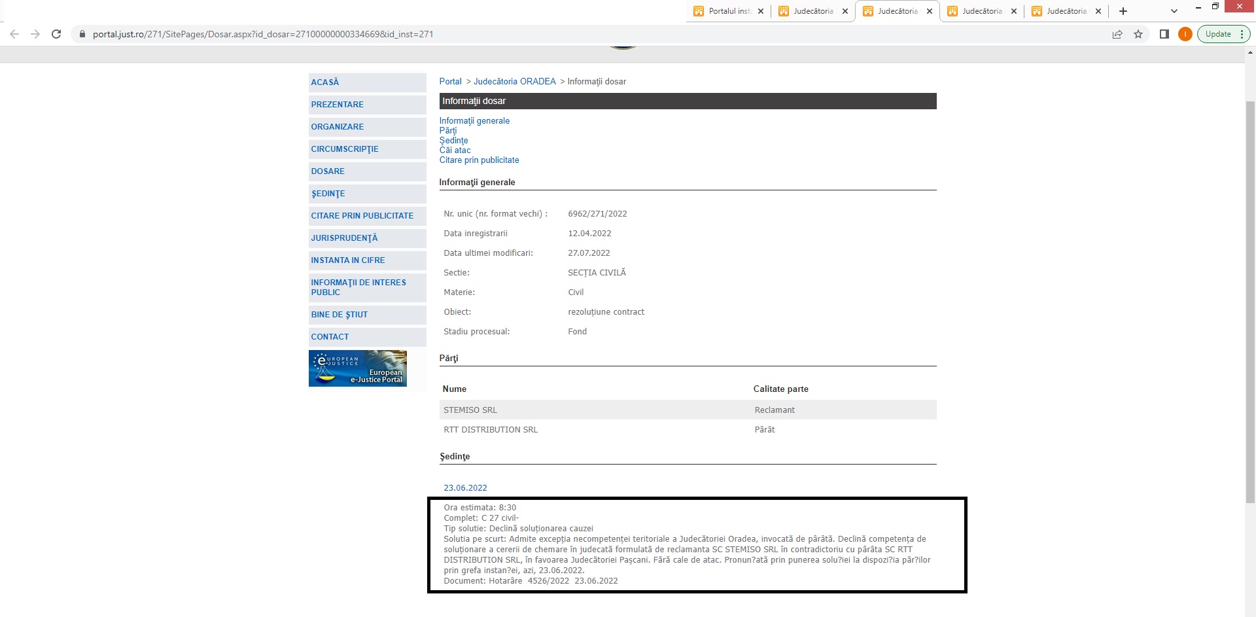Click the share page icon
This screenshot has width=1256, height=617.
point(1117,34)
